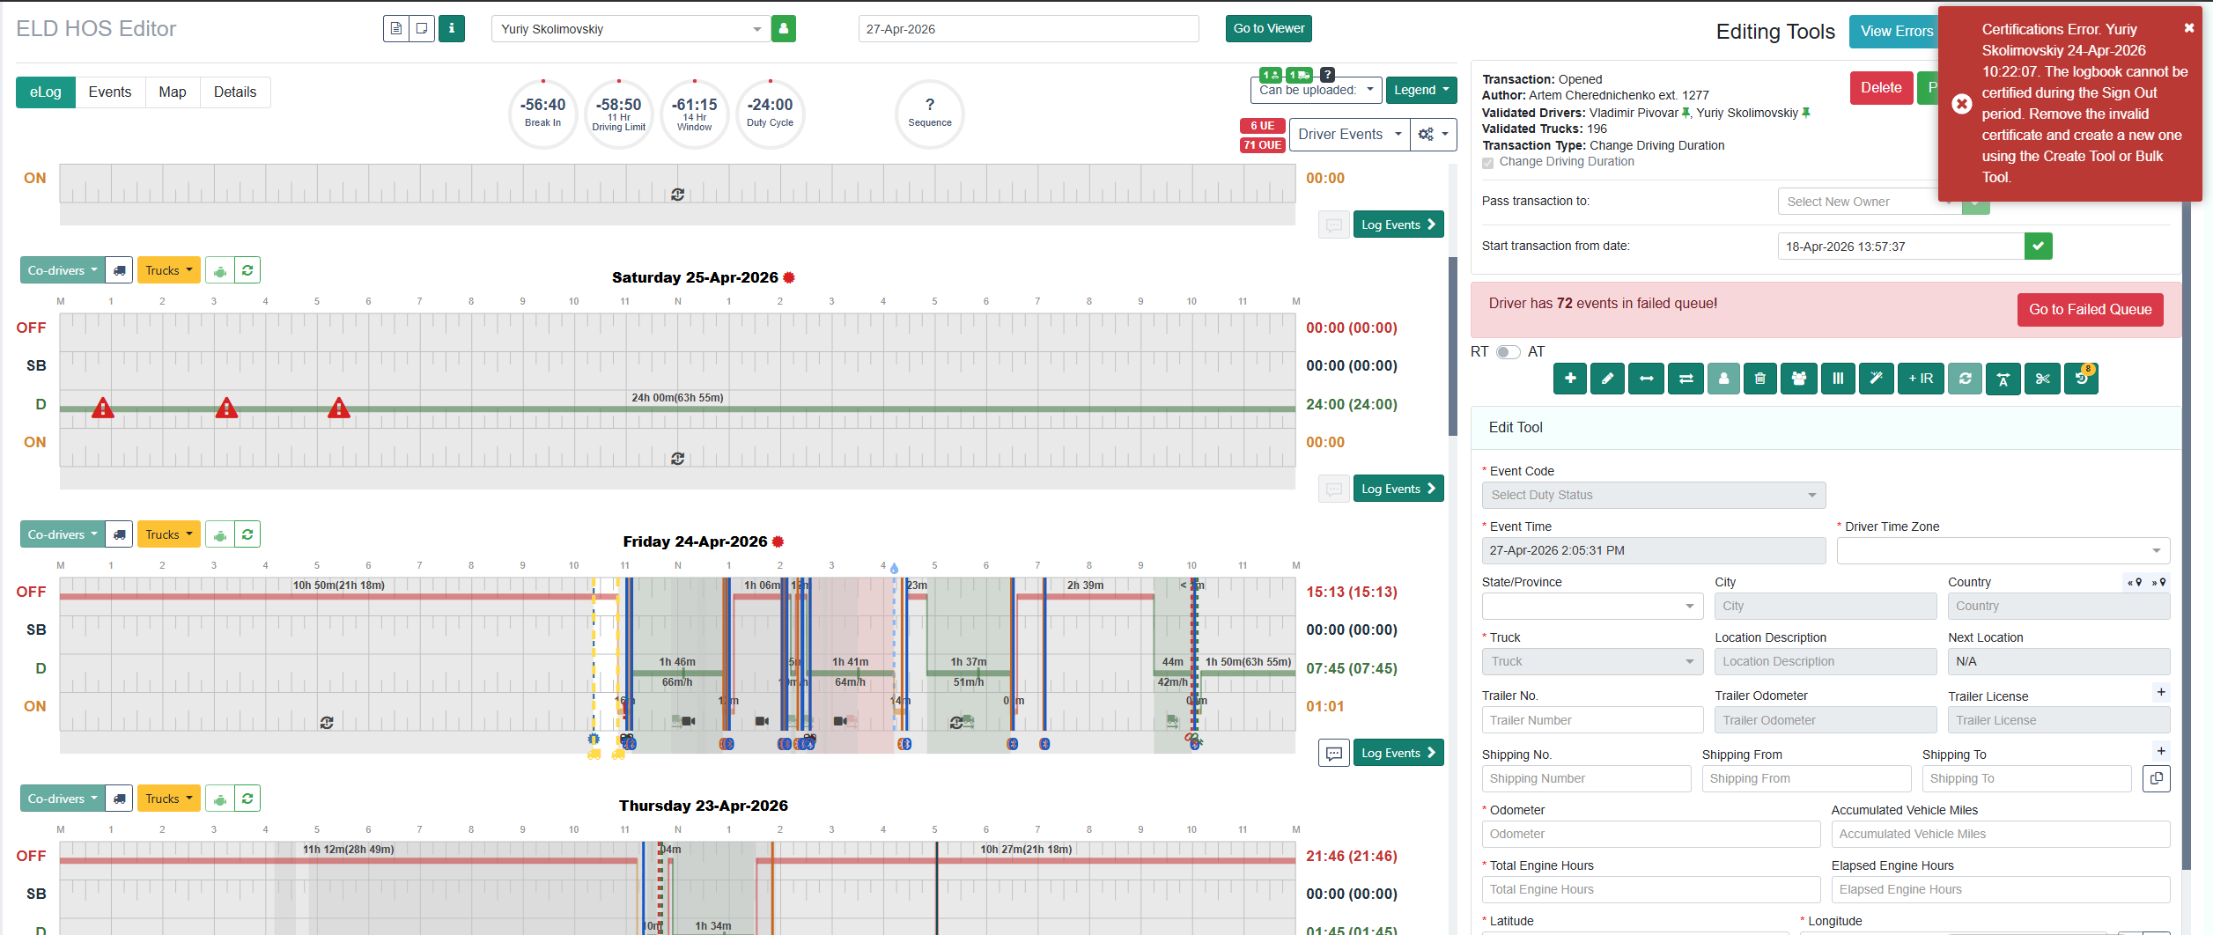Expand the Driver Events dropdown
The height and width of the screenshot is (935, 2213).
1349,135
